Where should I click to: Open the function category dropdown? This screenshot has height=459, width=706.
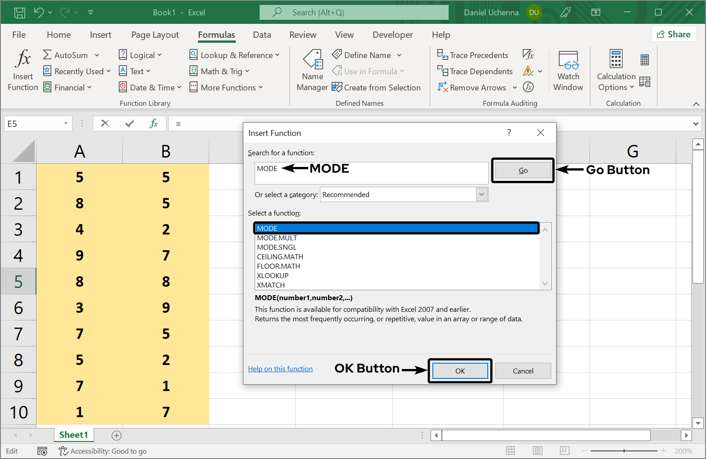click(x=481, y=194)
